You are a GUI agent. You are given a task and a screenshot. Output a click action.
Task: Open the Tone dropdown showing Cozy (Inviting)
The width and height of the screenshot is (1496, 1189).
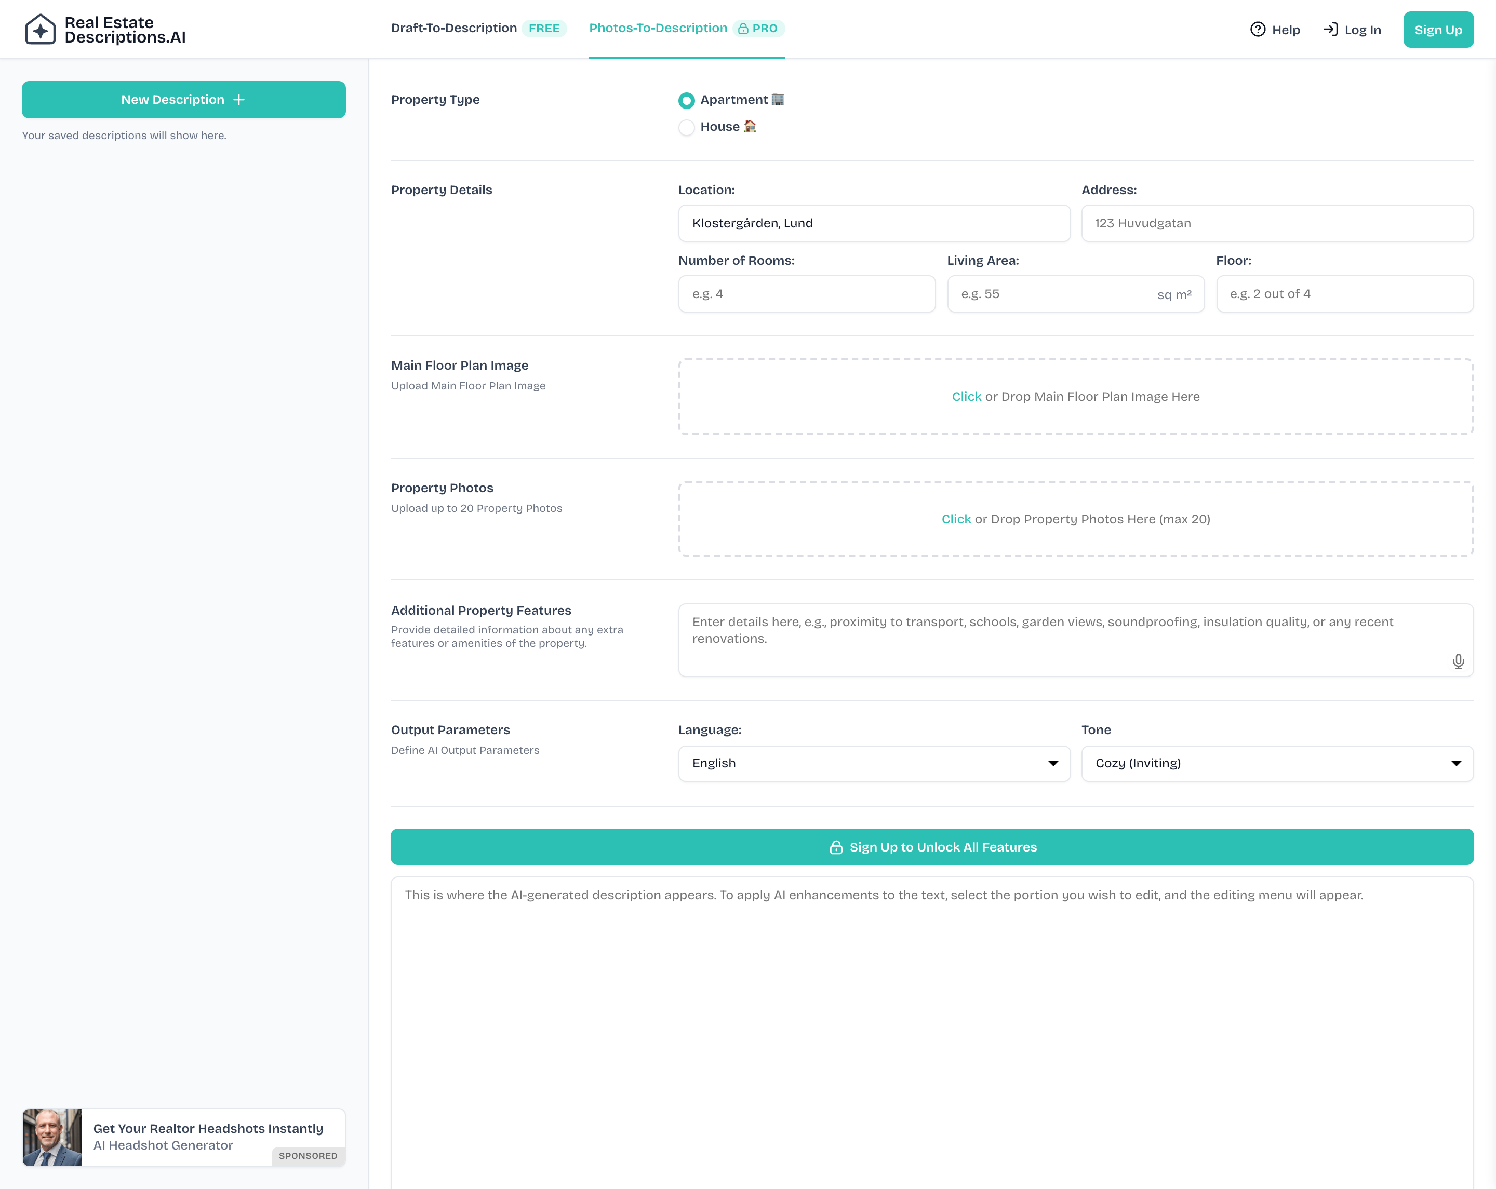(1277, 763)
